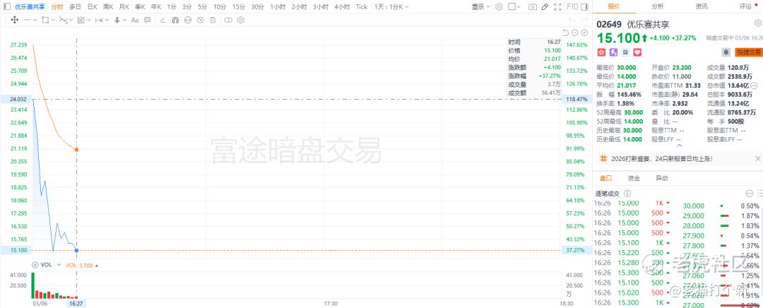Select the eraser drawing tool

click(162, 20)
